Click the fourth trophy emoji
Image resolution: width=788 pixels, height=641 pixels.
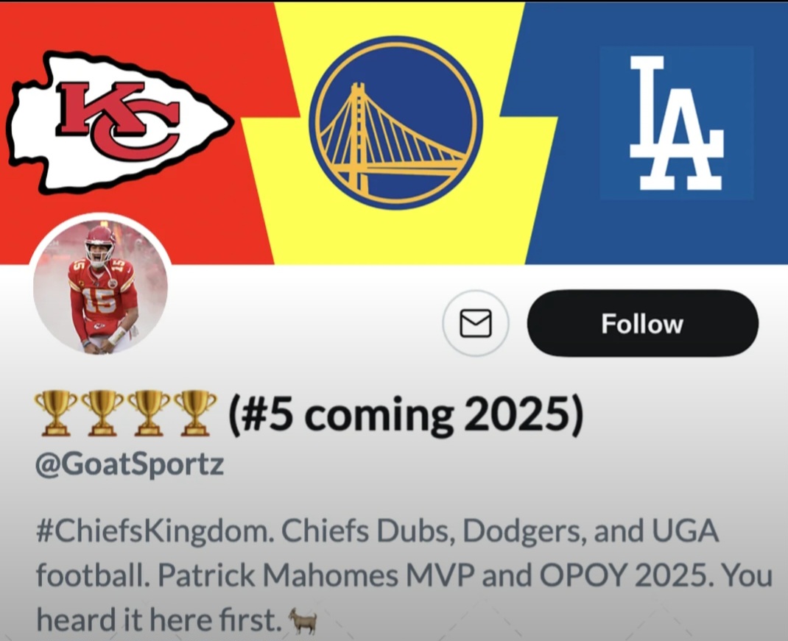pyautogui.click(x=195, y=413)
